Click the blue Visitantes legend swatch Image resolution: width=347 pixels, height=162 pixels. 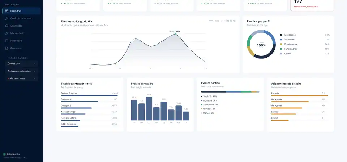281,40
